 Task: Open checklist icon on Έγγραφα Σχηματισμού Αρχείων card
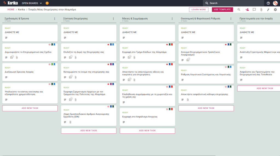click(x=71, y=99)
